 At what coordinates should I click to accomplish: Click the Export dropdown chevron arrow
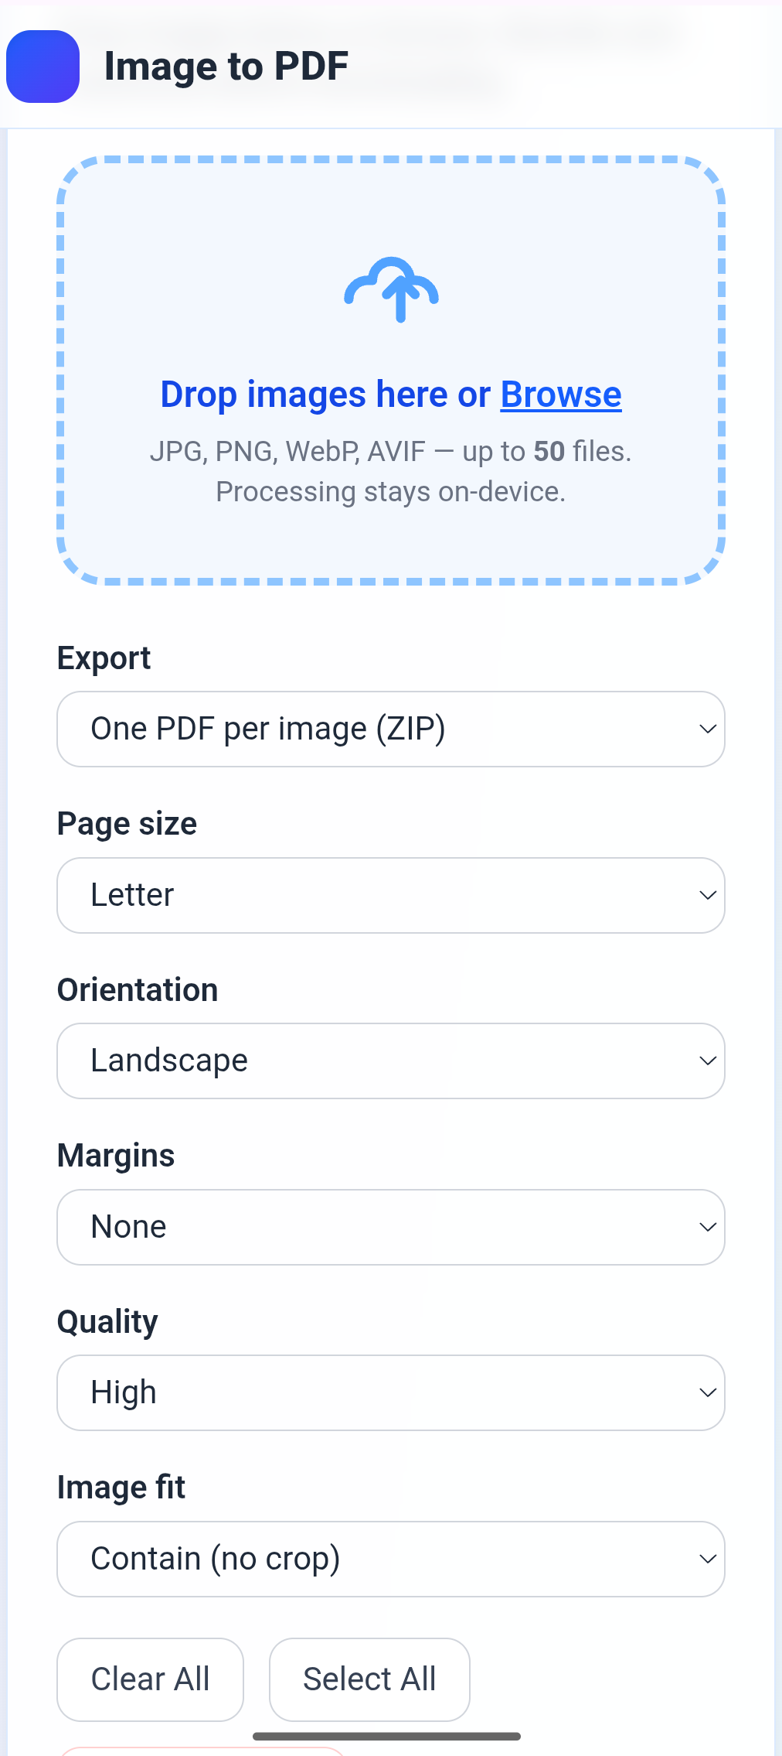[x=708, y=729]
